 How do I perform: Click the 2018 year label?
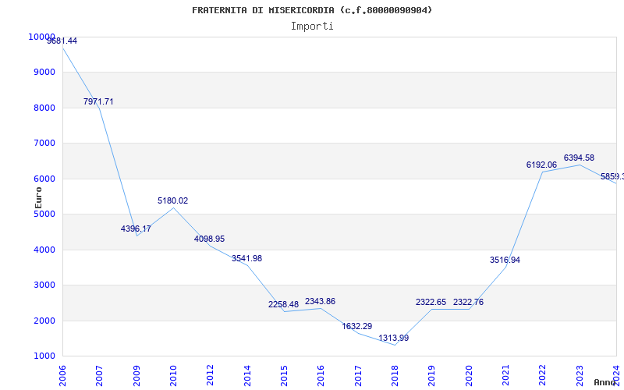[x=395, y=376]
